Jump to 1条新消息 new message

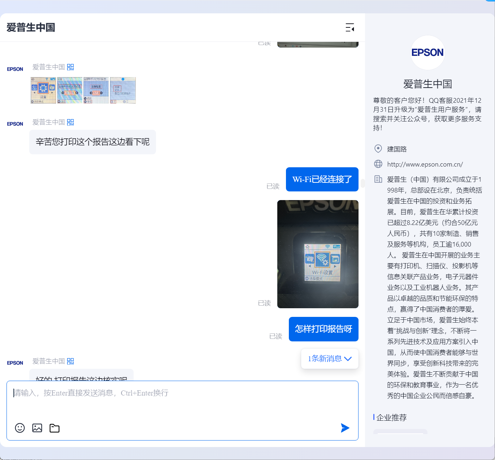pos(330,359)
